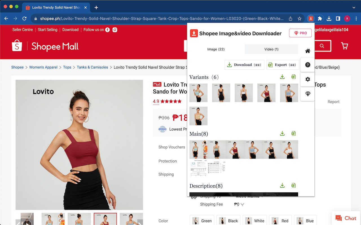Select the red-bordered gallery thumbnail on page
This screenshot has height=225, width=361.
point(105,219)
